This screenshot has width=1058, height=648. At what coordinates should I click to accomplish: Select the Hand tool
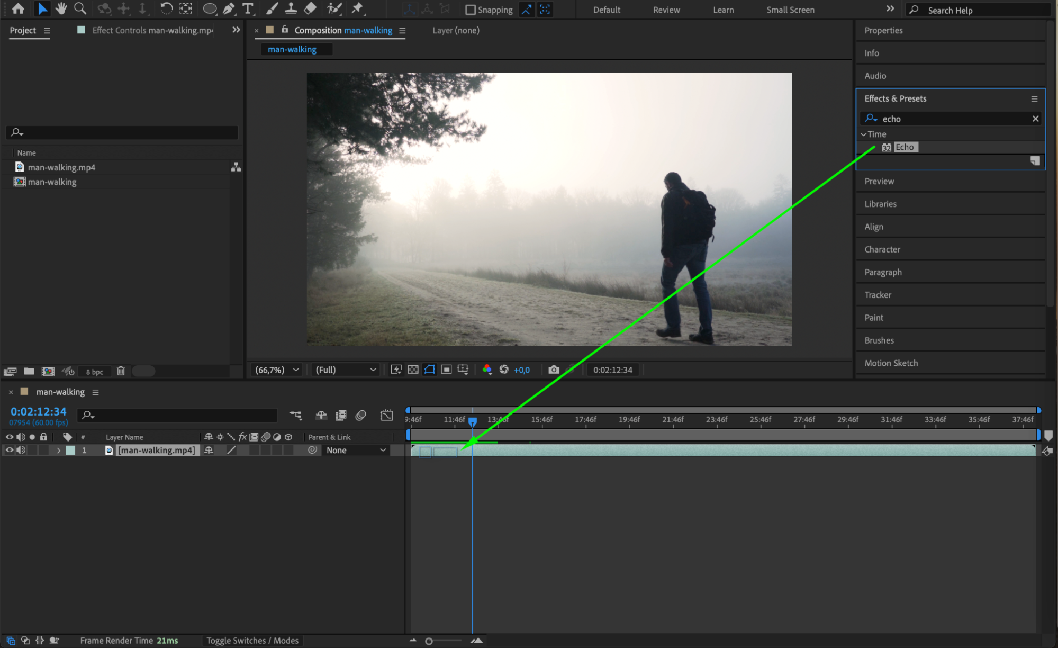pyautogui.click(x=61, y=8)
